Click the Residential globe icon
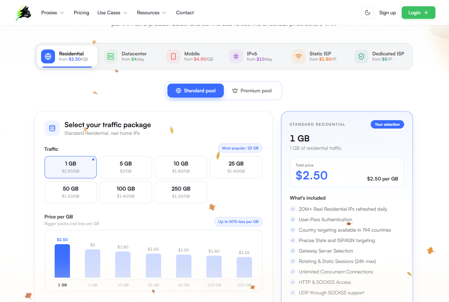449x302 pixels. [48, 56]
